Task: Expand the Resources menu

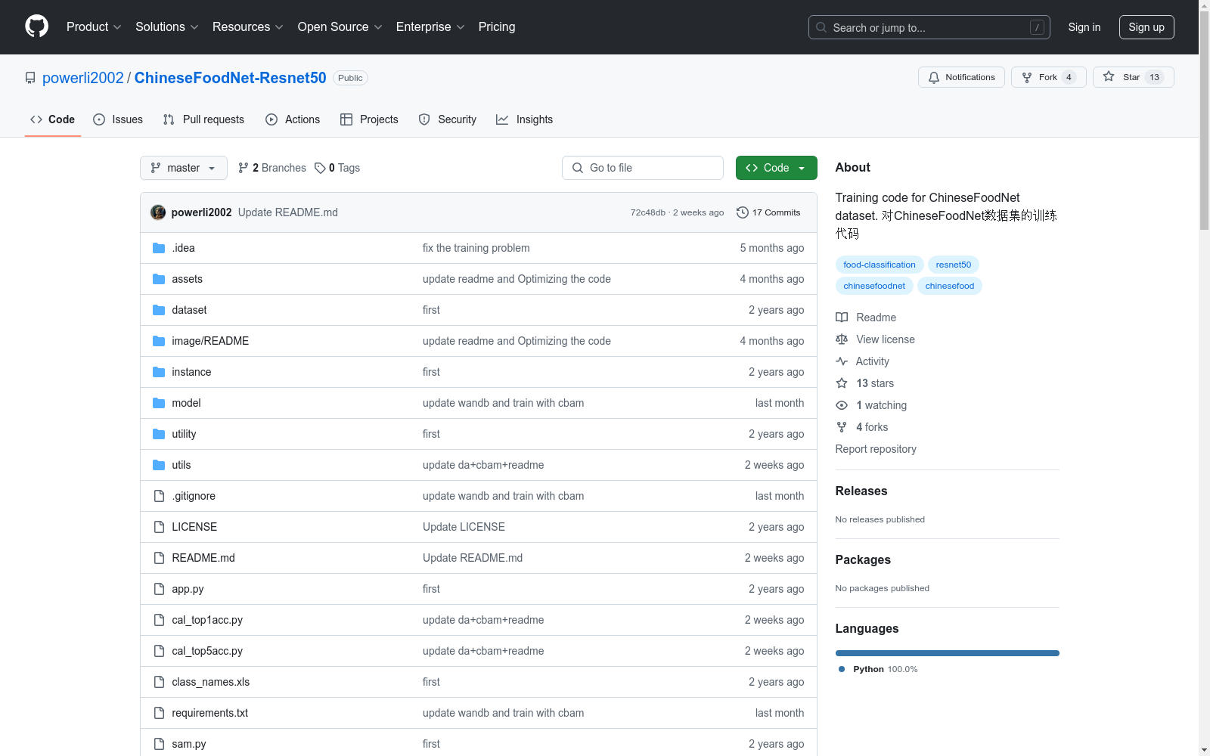Action: click(x=248, y=26)
